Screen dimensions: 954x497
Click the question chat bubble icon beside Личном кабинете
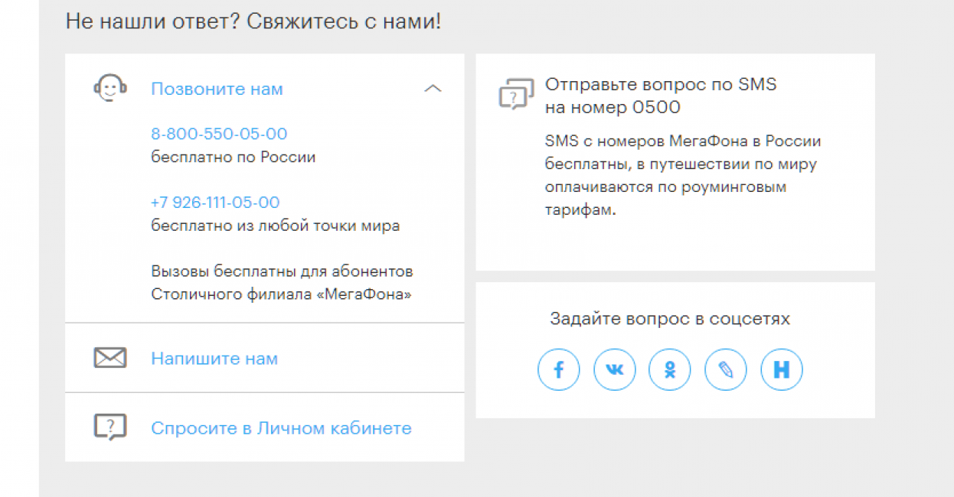(x=110, y=427)
